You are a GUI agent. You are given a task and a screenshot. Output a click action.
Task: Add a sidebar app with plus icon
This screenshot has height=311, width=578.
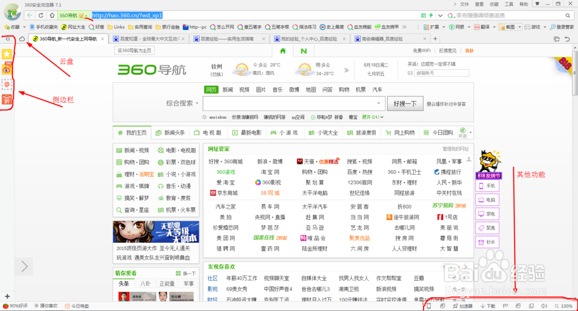pyautogui.click(x=7, y=297)
